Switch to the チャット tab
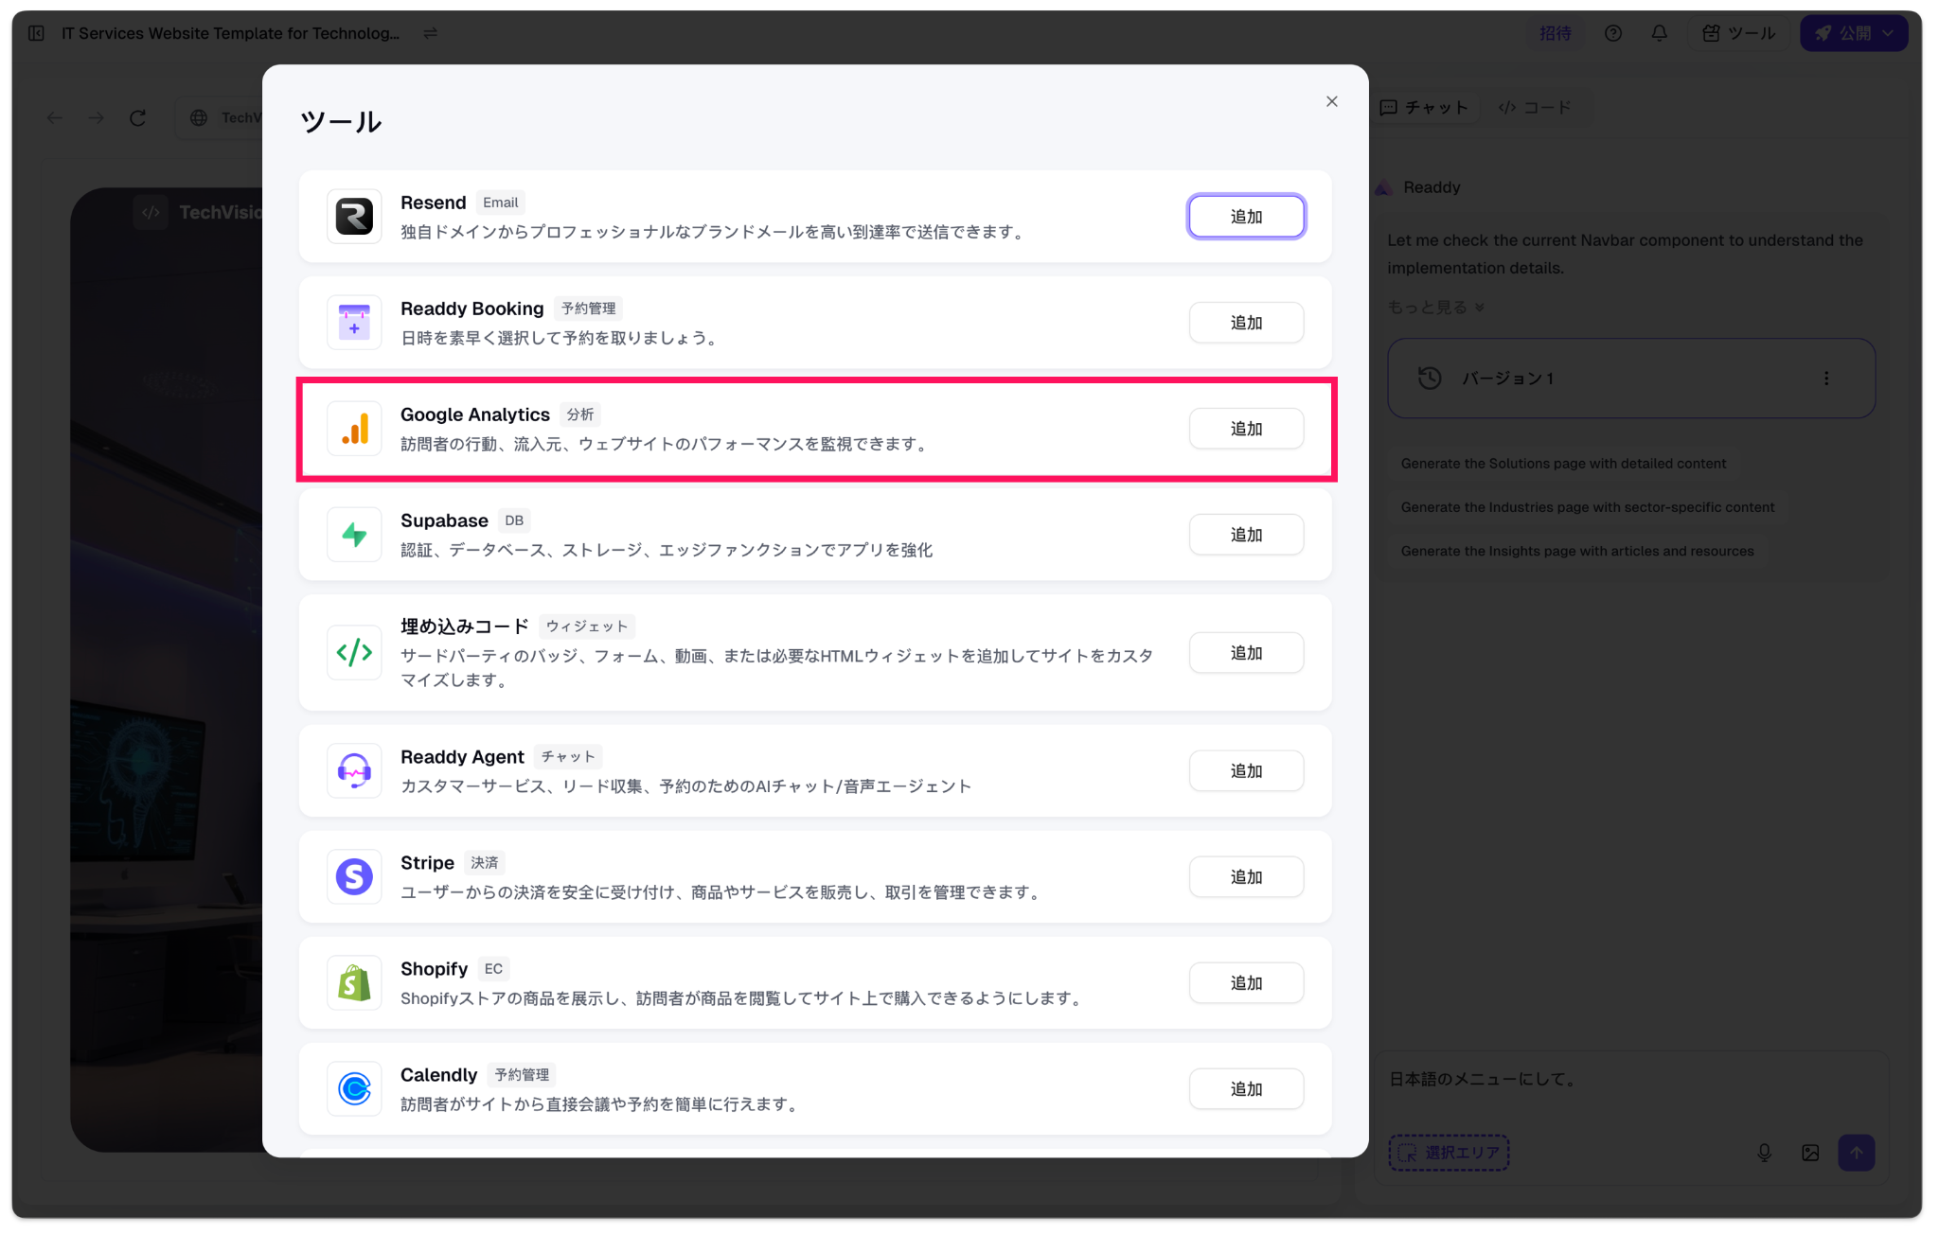This screenshot has height=1235, width=1939. (x=1425, y=108)
